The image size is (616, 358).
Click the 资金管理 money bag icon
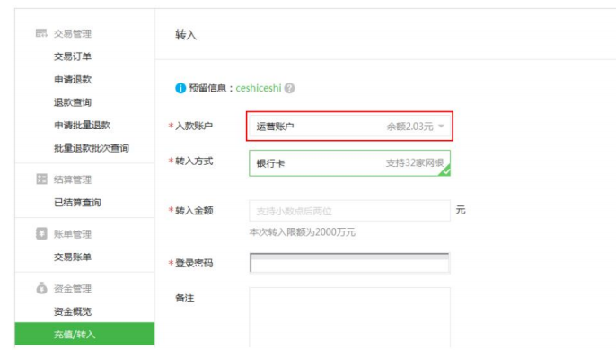41,288
